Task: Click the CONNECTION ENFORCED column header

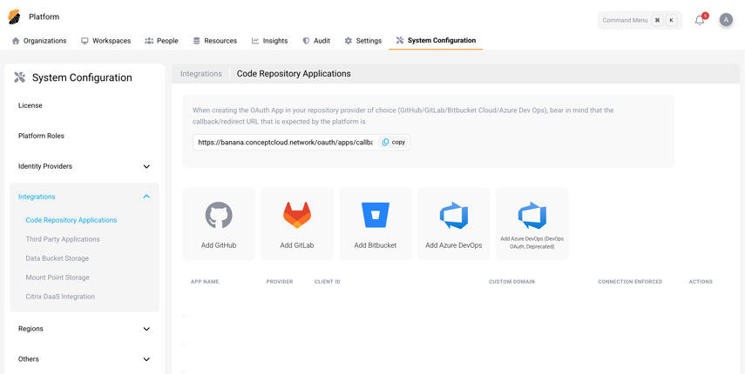Action: click(630, 282)
